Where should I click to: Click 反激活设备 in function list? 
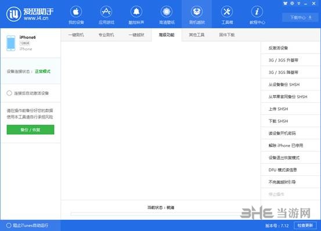290,48
